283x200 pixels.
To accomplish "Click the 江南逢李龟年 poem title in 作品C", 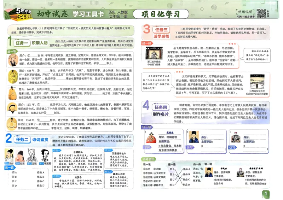I will 119,153.
